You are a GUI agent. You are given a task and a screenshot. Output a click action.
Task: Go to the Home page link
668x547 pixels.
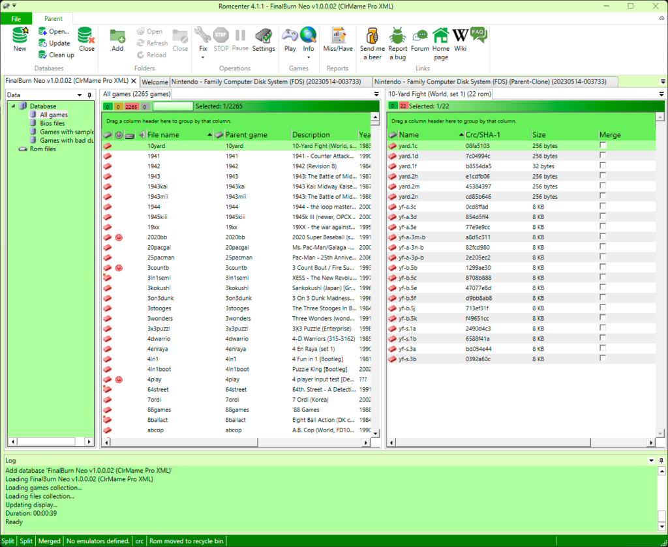coord(441,44)
